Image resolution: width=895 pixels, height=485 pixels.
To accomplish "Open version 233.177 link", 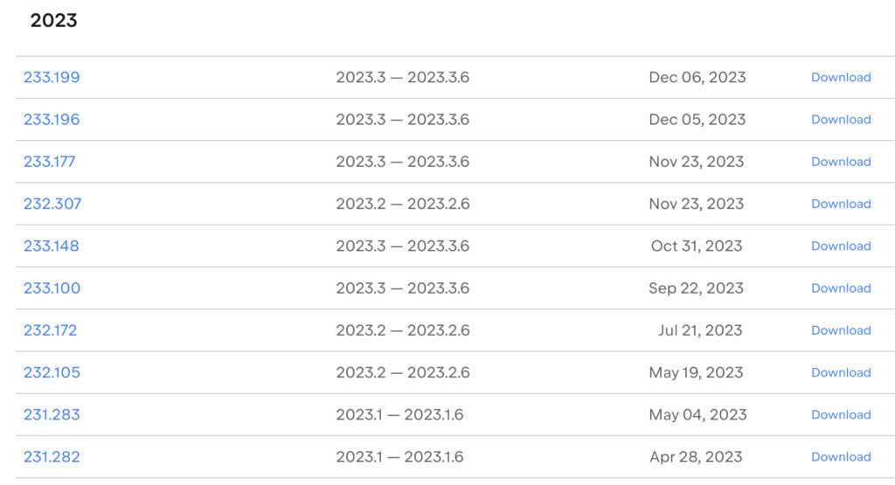I will [50, 162].
